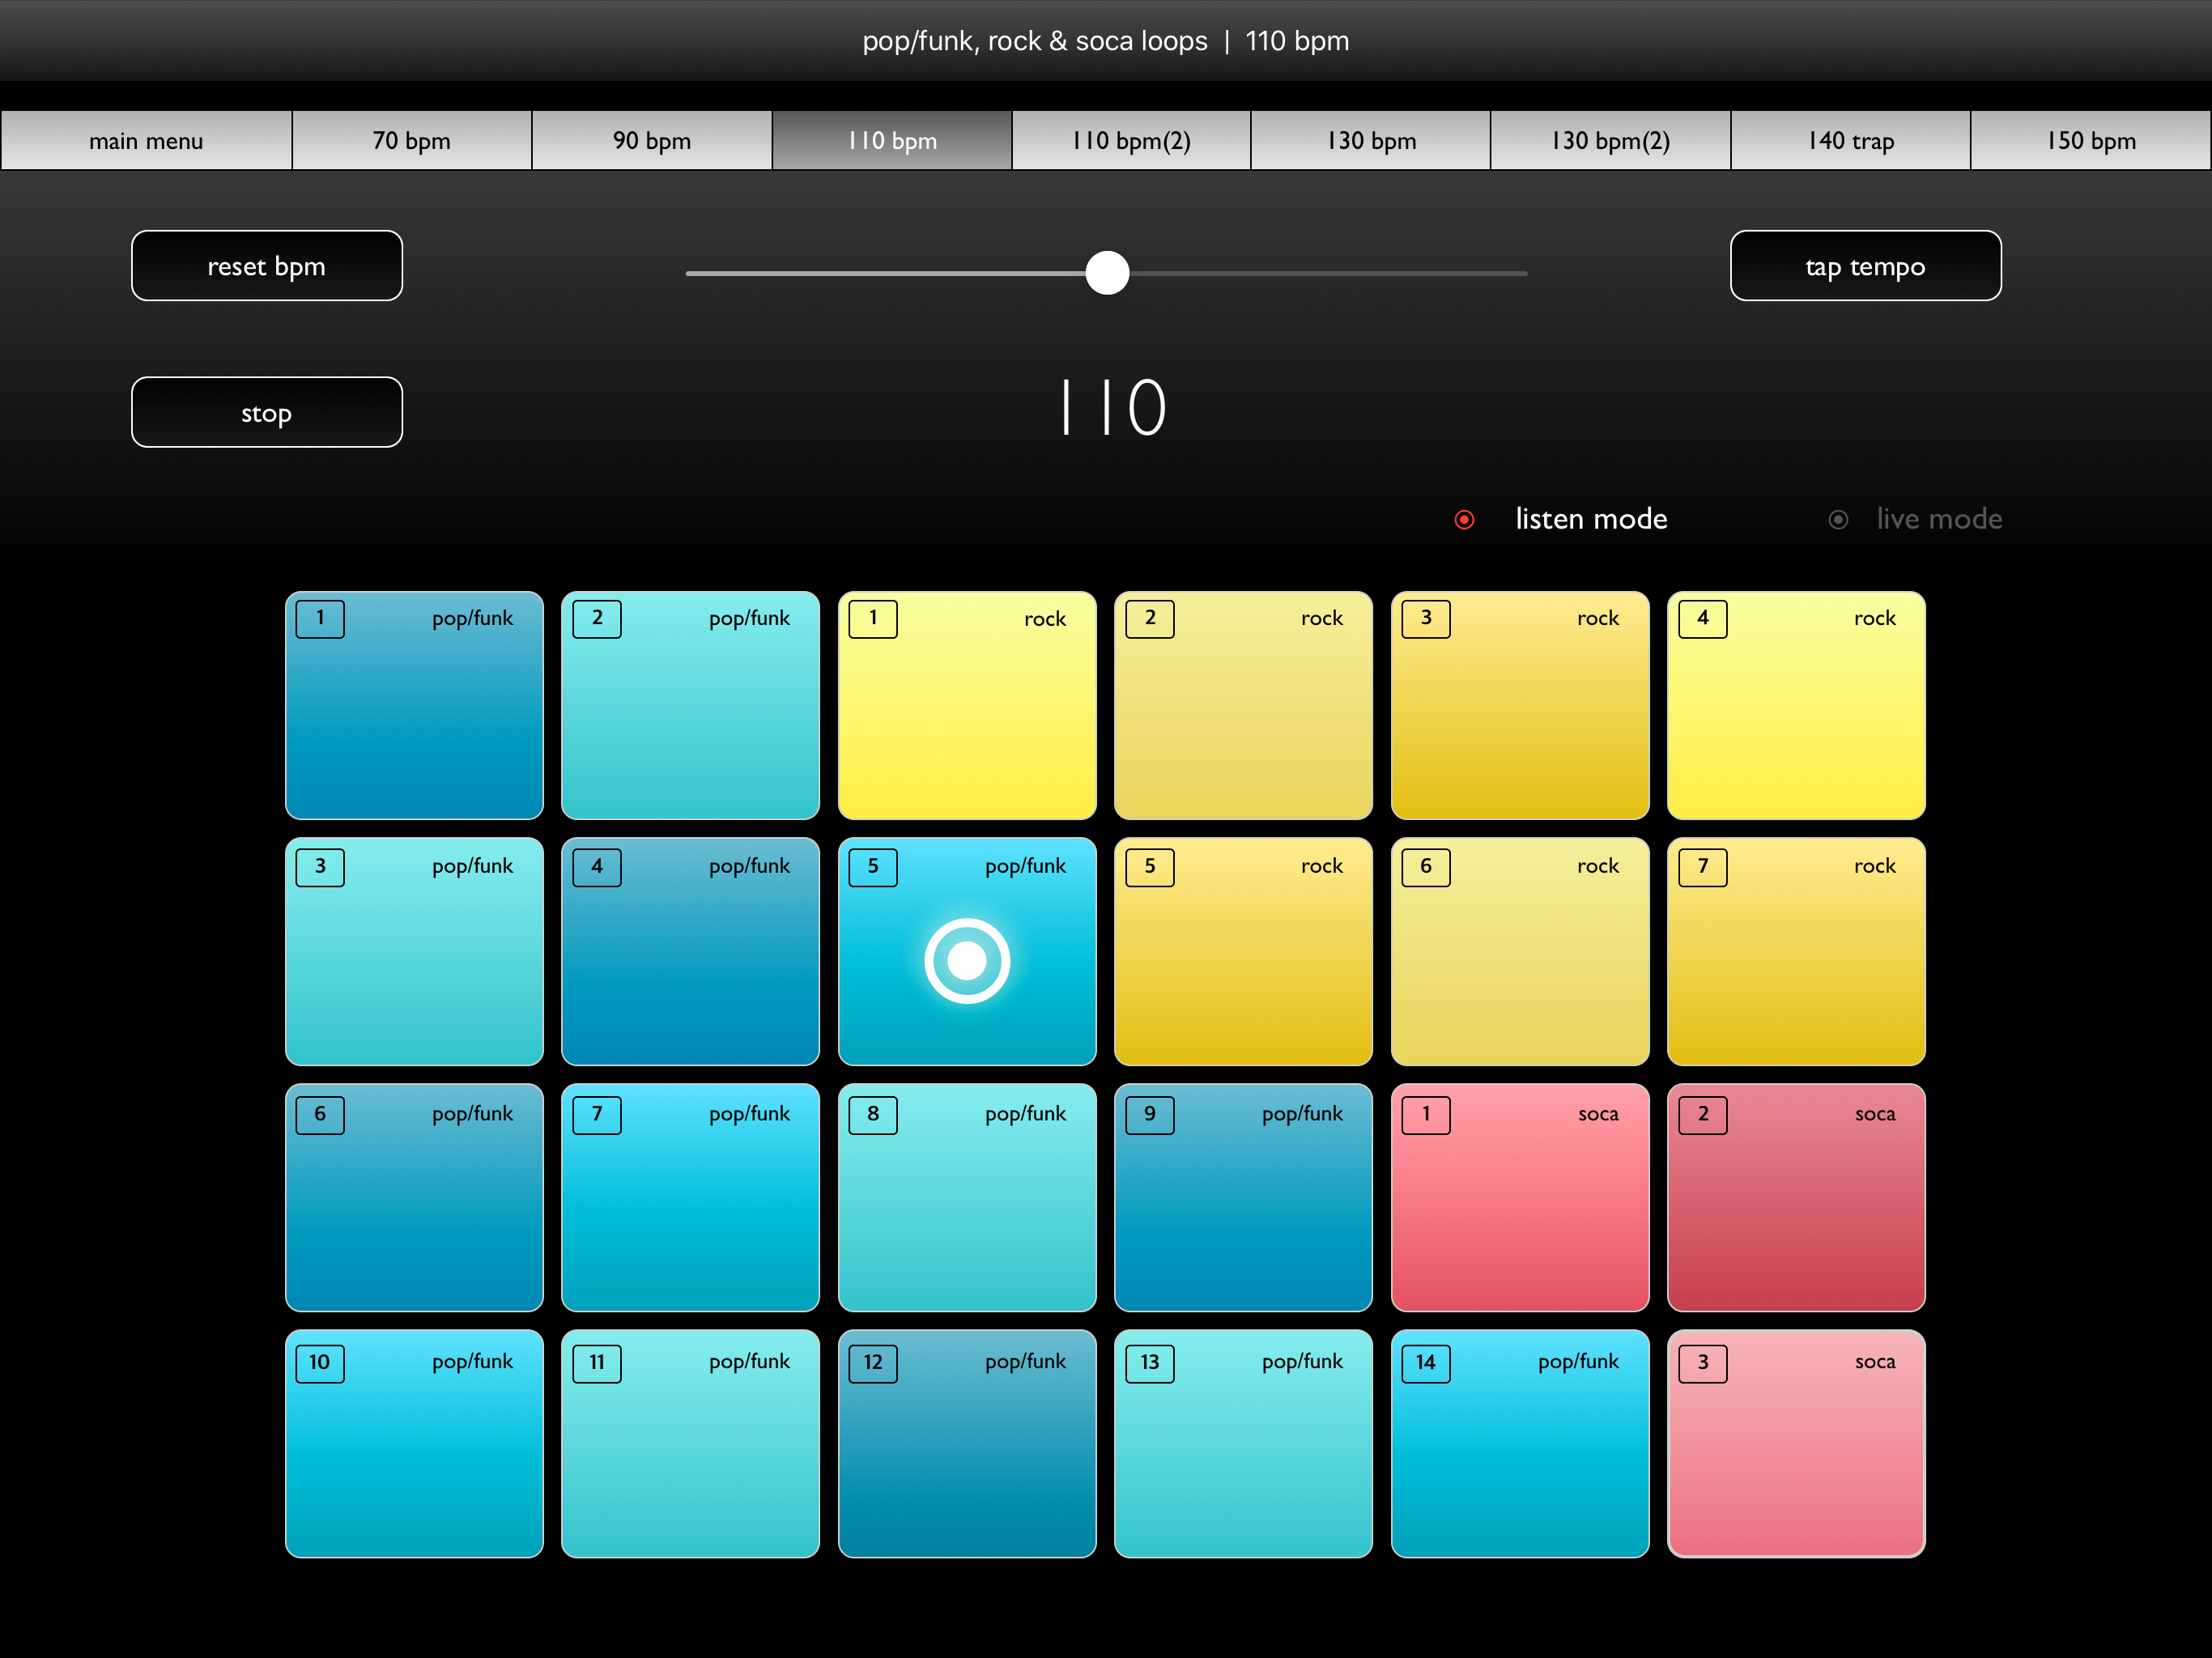Trigger pop/funk loop pad 12
Image resolution: width=2212 pixels, height=1658 pixels.
tap(967, 1444)
